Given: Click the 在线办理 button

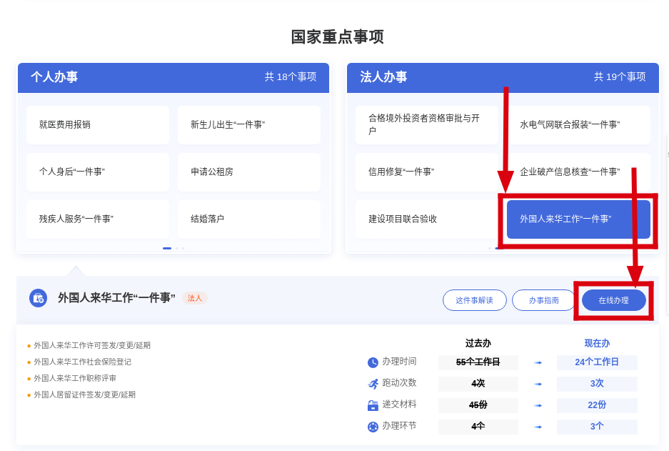Looking at the screenshot, I should tap(613, 300).
